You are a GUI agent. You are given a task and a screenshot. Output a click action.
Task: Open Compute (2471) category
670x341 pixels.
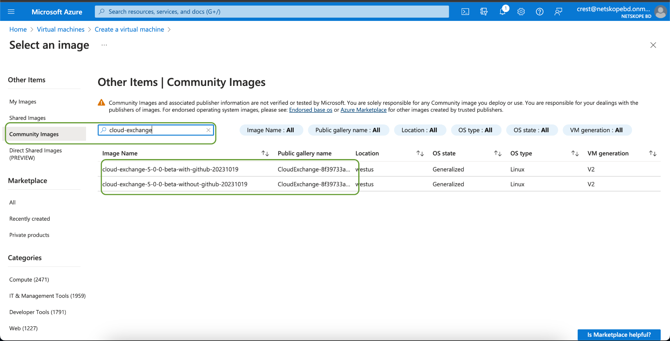pyautogui.click(x=29, y=280)
